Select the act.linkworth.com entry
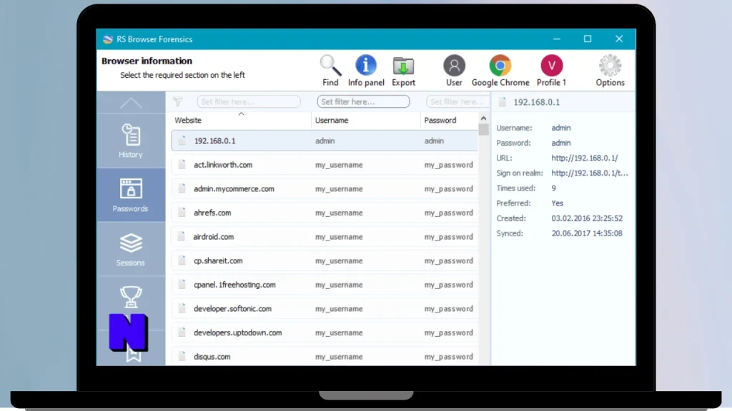 point(325,165)
